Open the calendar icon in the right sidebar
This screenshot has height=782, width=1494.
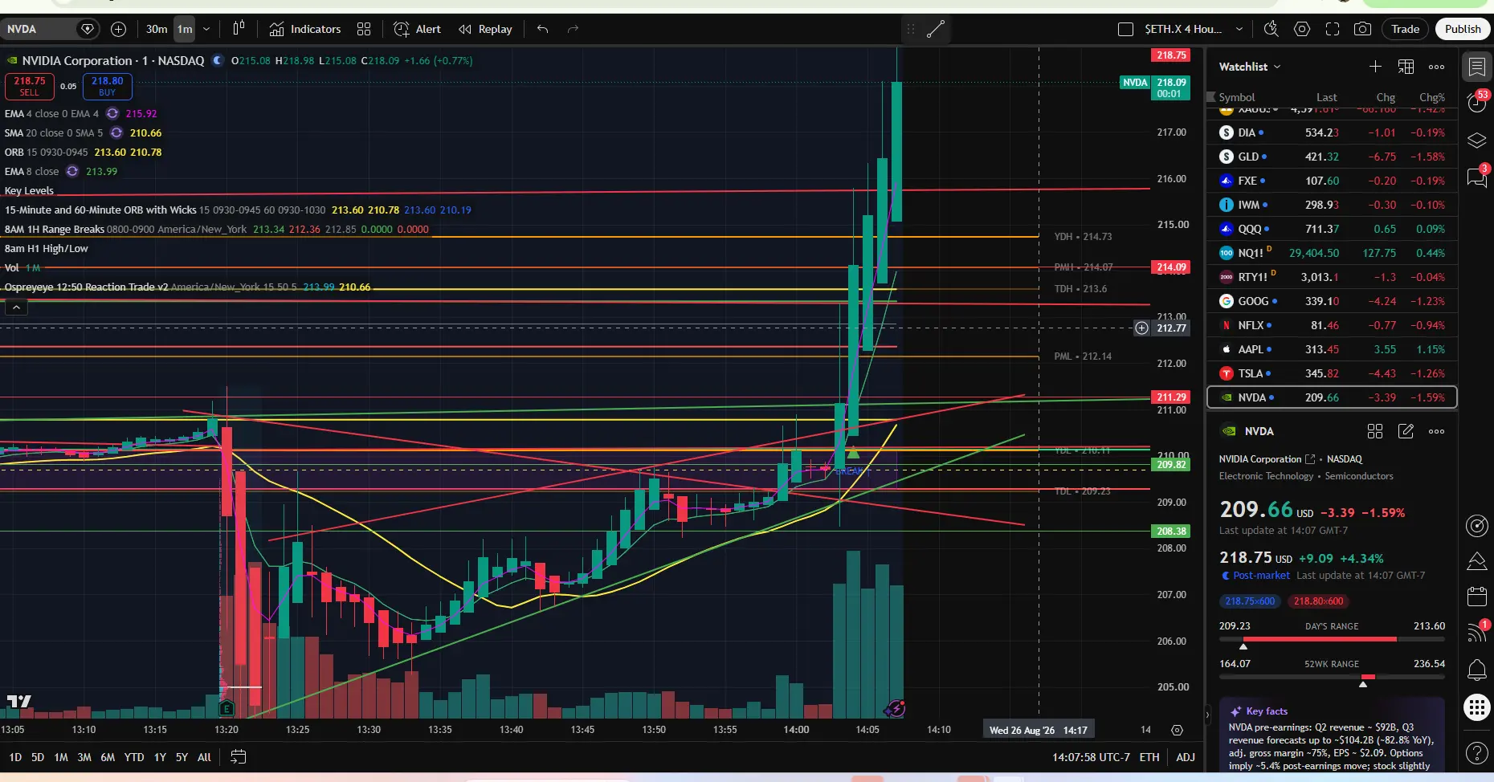(1476, 596)
